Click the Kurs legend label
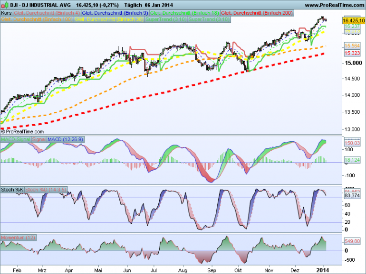Screen dimensions: 366x274 tap(6, 13)
